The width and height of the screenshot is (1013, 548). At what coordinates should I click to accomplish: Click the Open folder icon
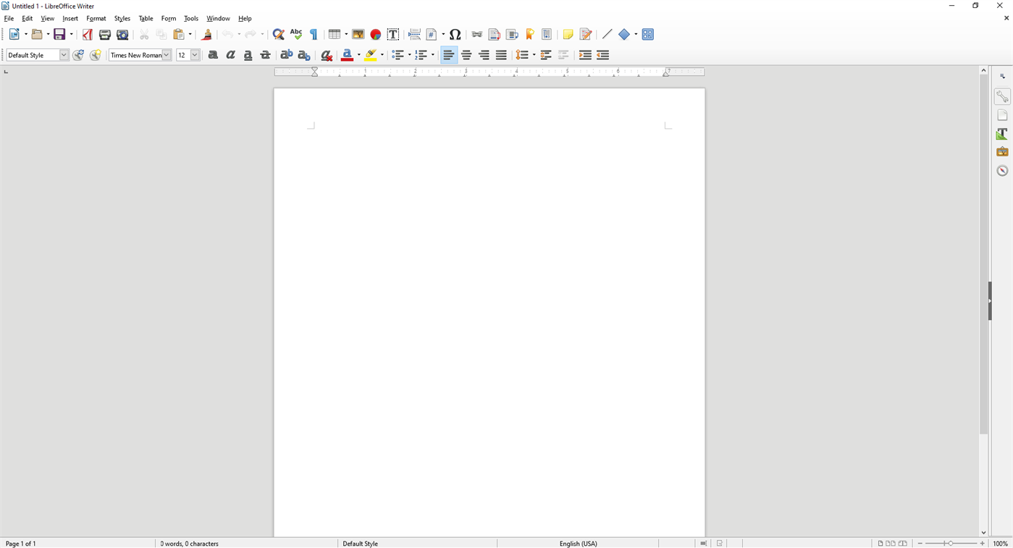[37, 34]
